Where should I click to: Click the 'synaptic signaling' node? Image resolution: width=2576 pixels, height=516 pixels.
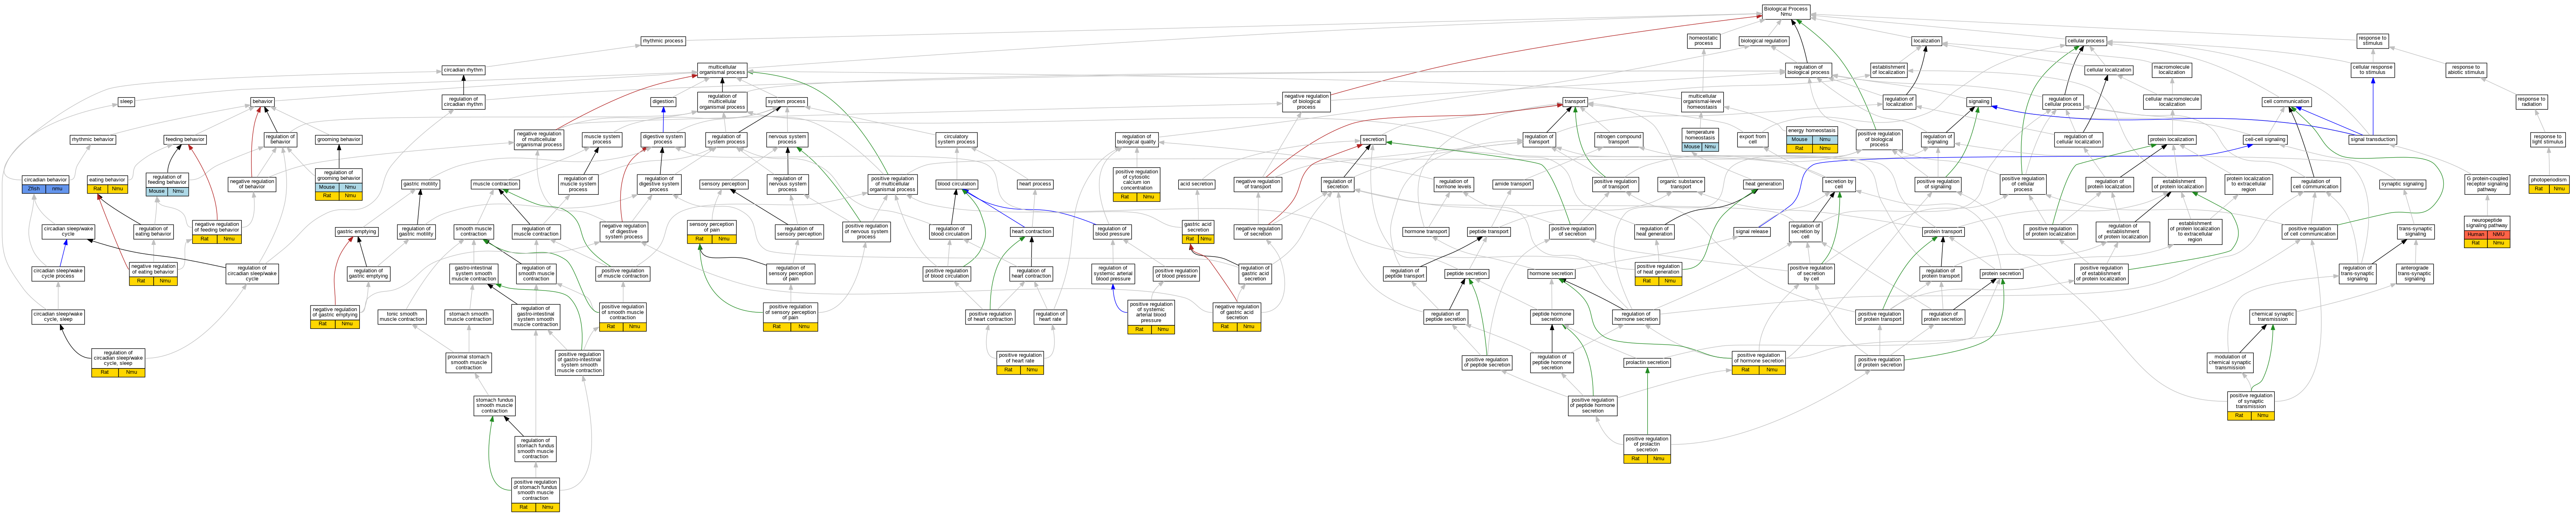pos(2402,184)
